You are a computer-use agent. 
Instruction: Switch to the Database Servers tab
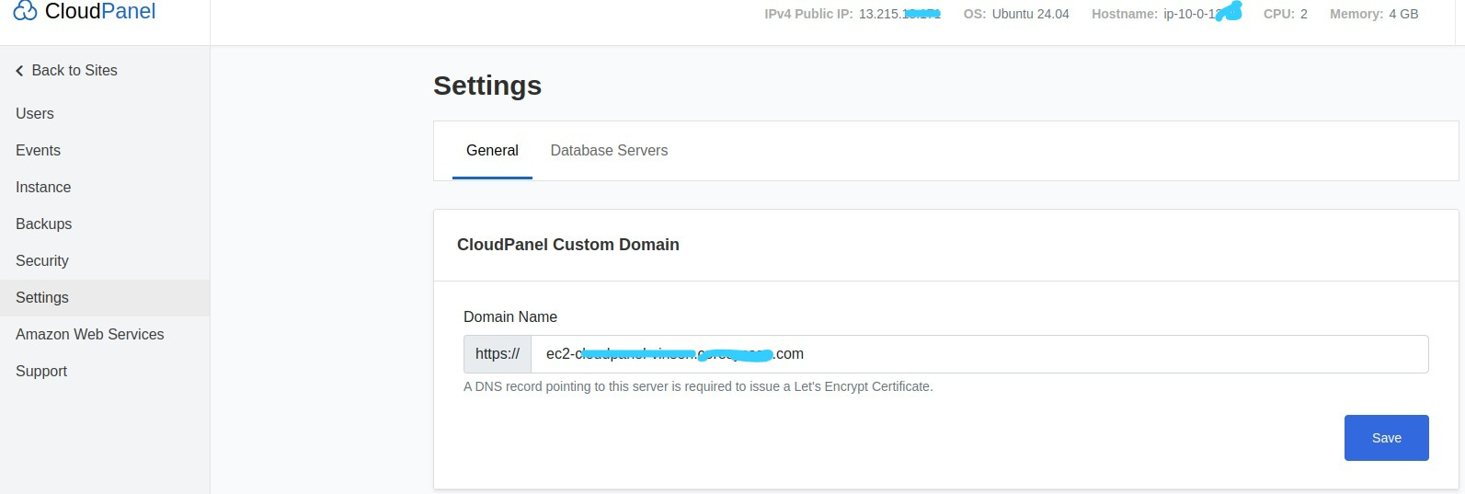tap(609, 150)
